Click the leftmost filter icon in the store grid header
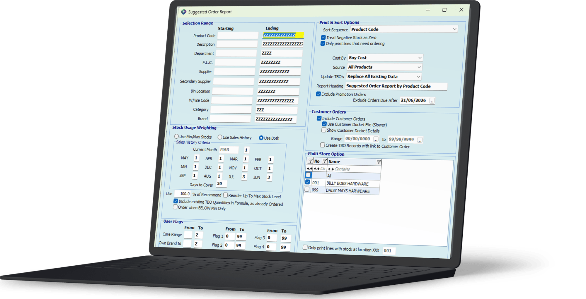The width and height of the screenshot is (586, 299). pos(310,161)
